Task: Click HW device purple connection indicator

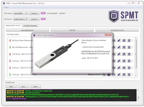Action: 43,19
